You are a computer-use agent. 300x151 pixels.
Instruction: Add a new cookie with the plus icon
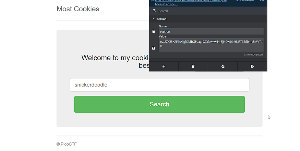click(x=164, y=66)
